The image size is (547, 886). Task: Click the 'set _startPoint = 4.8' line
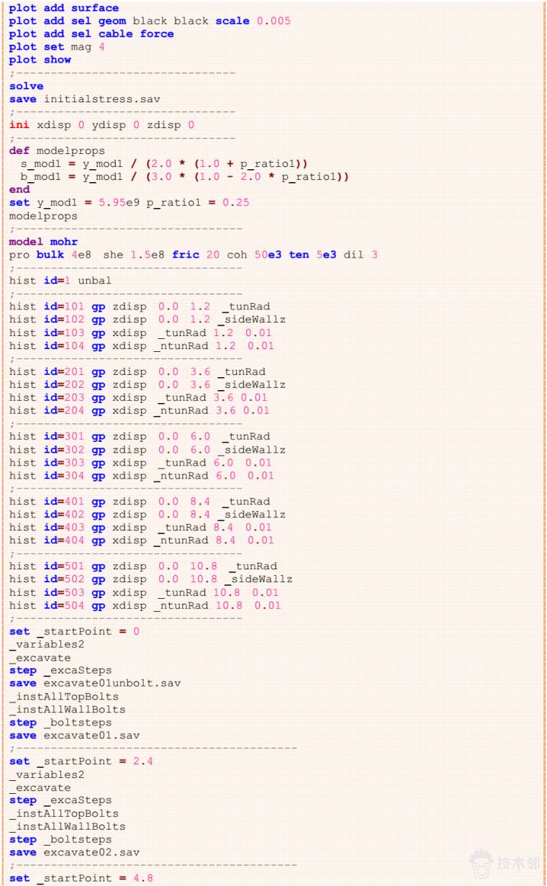(81, 878)
